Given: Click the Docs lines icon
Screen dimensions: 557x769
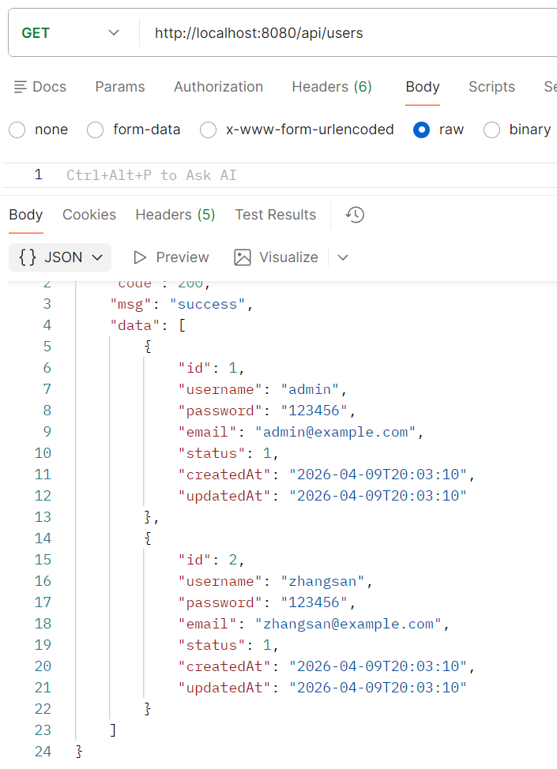Looking at the screenshot, I should (20, 87).
